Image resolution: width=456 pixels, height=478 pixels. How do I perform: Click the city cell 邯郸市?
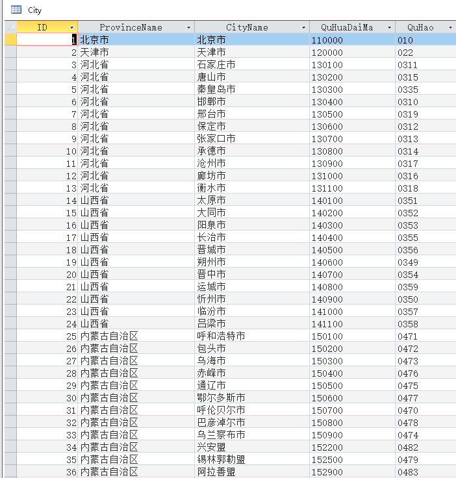[x=252, y=101]
